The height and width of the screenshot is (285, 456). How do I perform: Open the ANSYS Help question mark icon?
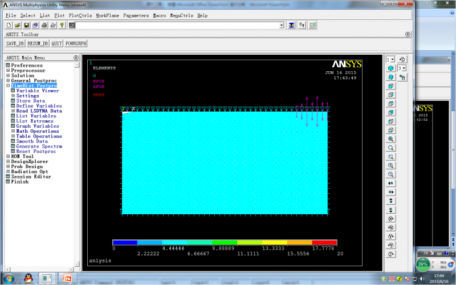tap(62, 25)
